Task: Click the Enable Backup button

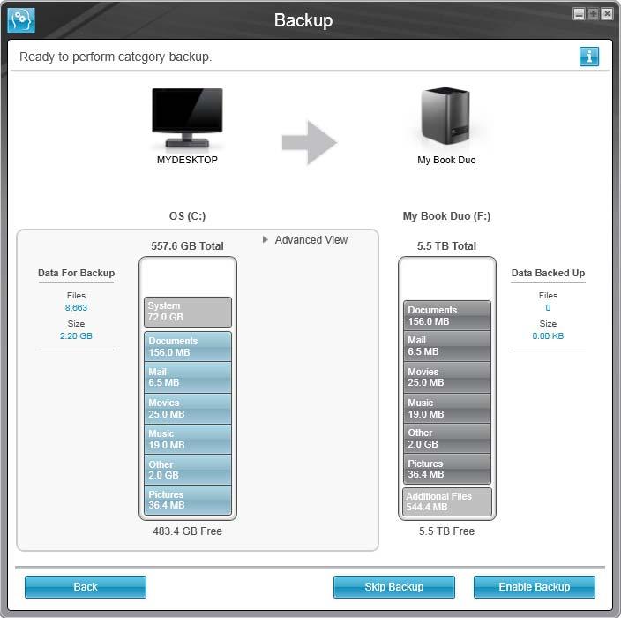Action: 535,587
